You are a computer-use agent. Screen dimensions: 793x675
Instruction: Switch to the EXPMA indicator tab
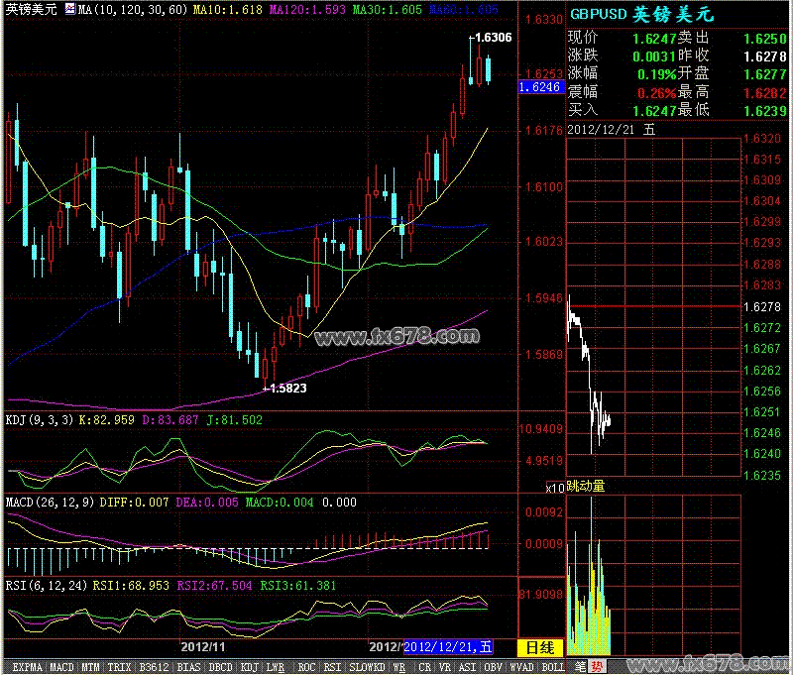[28, 667]
